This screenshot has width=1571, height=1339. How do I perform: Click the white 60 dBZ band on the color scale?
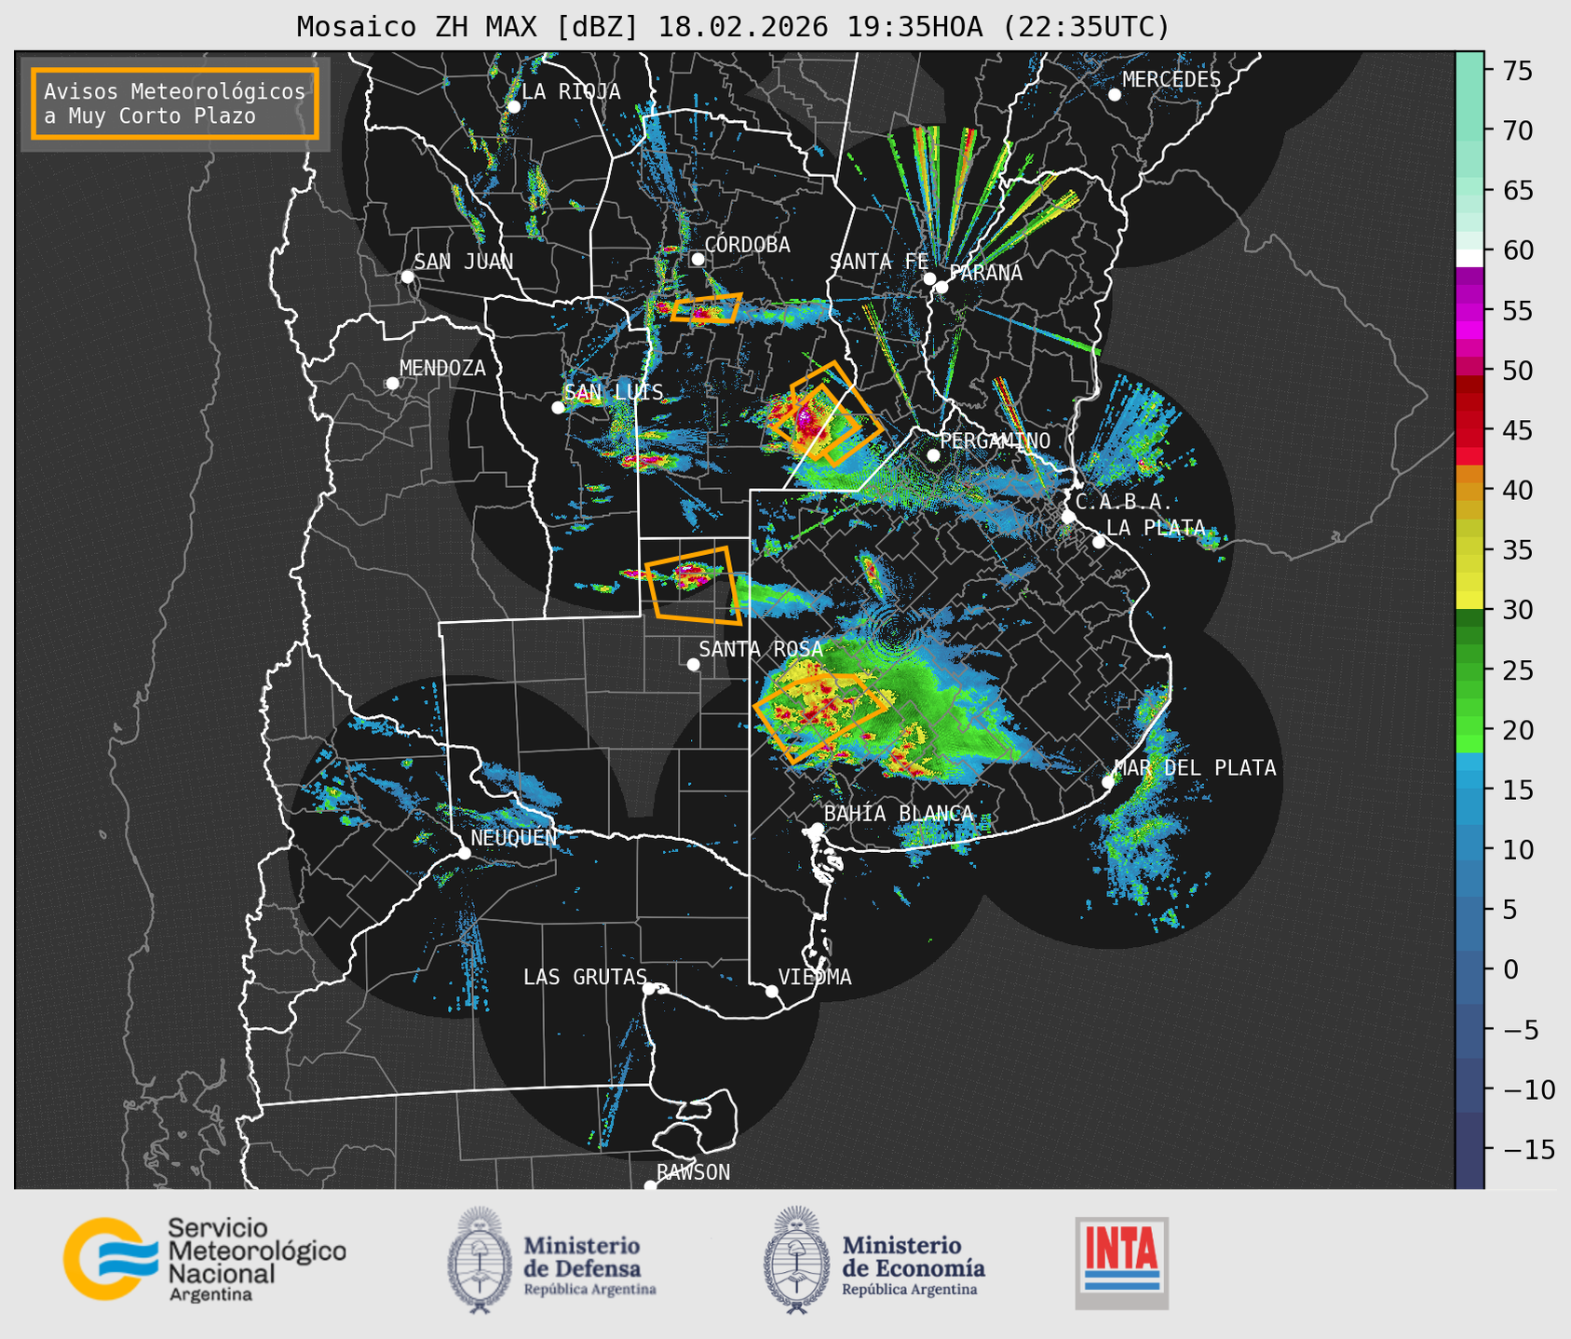[1469, 257]
